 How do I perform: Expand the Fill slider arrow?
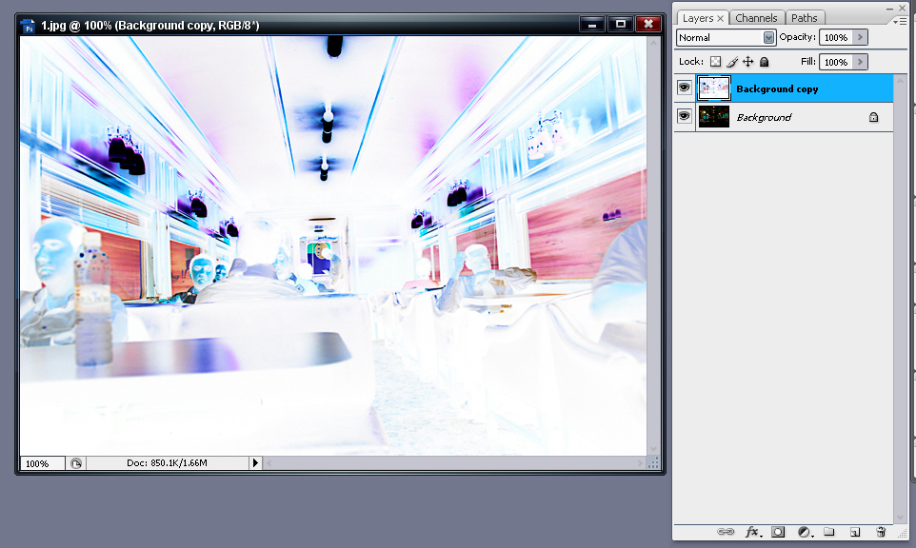point(860,62)
